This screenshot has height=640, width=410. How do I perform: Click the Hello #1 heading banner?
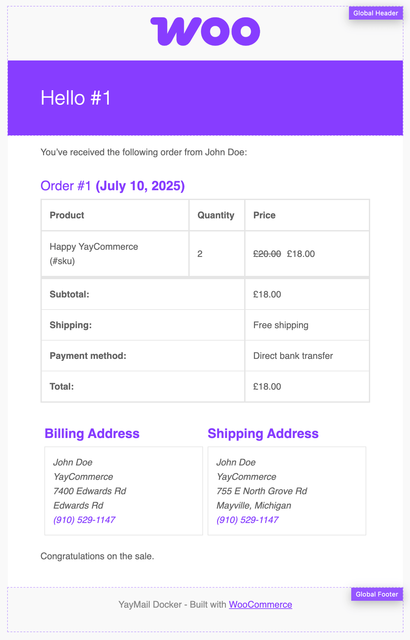click(x=76, y=98)
